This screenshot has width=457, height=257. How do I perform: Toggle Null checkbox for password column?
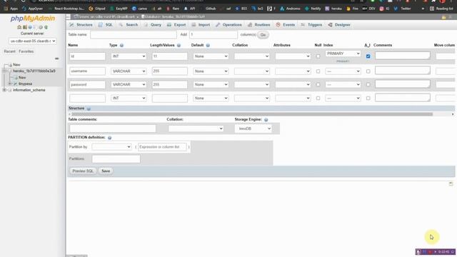pos(318,84)
